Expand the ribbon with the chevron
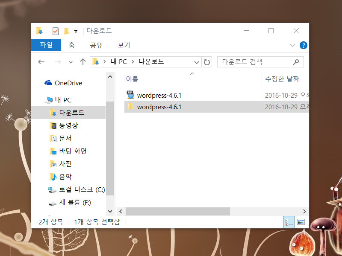Image resolution: width=342 pixels, height=256 pixels. (292, 45)
